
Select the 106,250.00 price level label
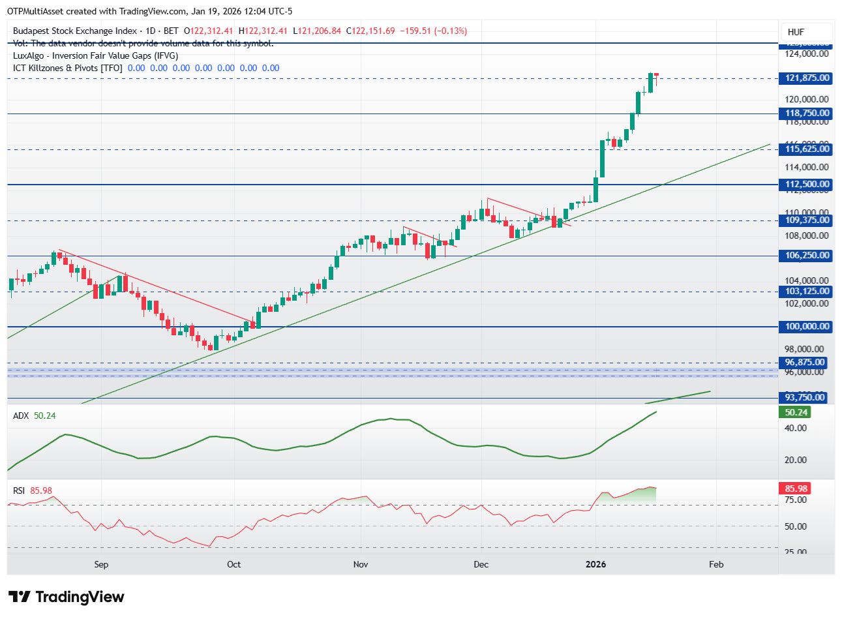tap(807, 256)
